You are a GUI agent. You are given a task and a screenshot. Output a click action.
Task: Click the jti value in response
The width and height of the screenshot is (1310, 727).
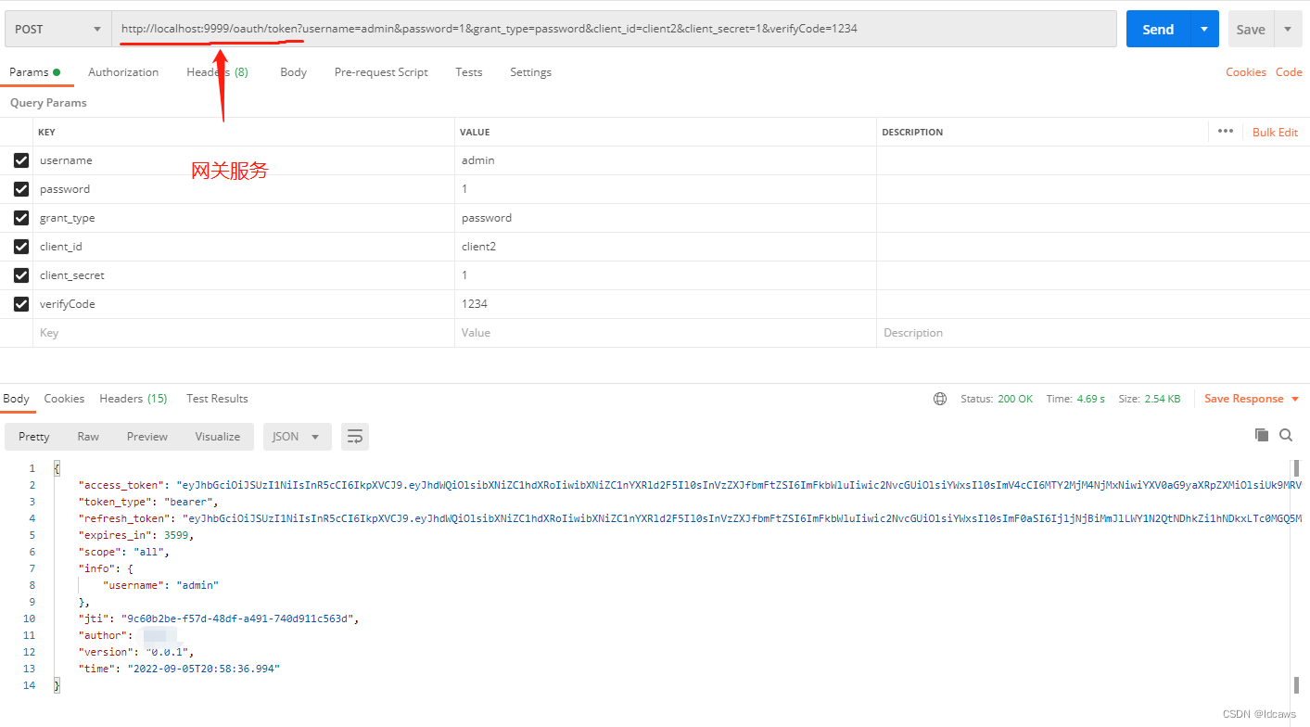point(239,619)
